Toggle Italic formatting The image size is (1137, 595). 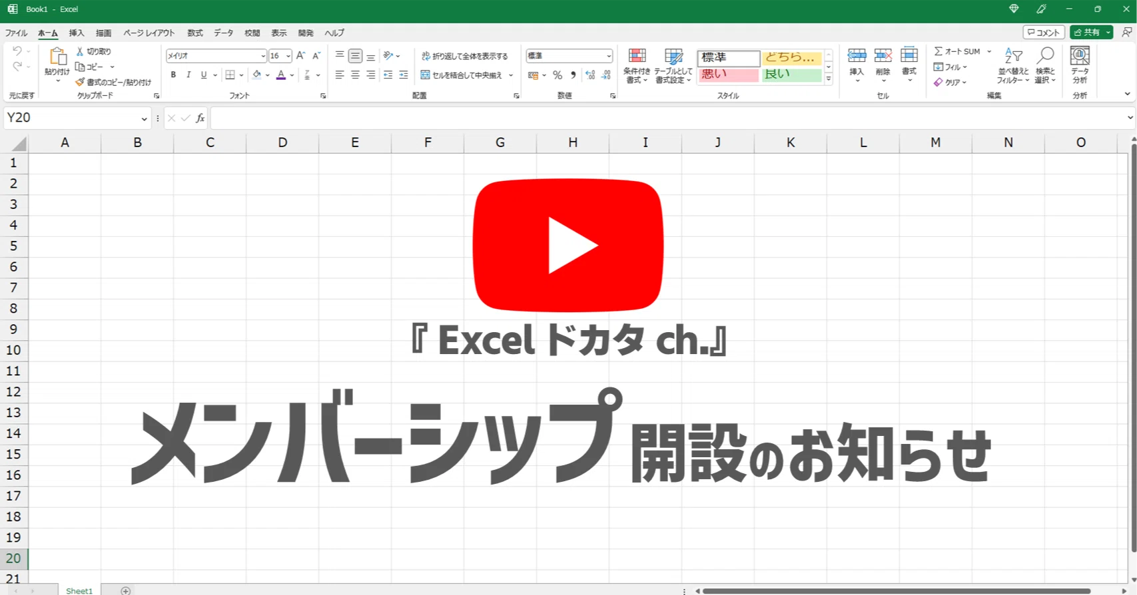point(189,75)
